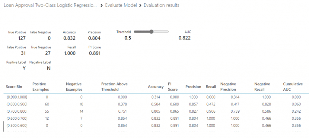Click the right end of Threshold track
309x138 pixels.
pyautogui.click(x=168, y=32)
